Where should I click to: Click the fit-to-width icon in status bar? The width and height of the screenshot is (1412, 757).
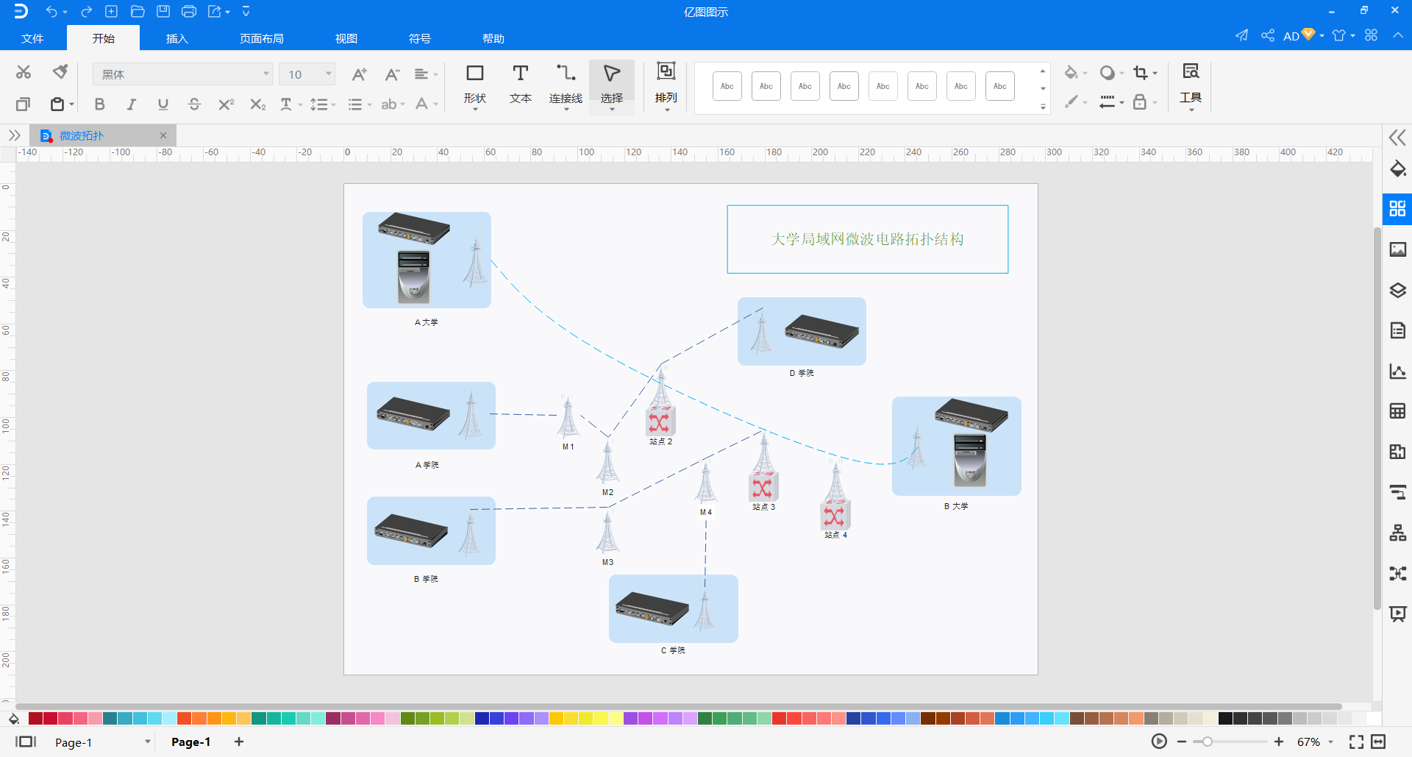pos(1379,742)
